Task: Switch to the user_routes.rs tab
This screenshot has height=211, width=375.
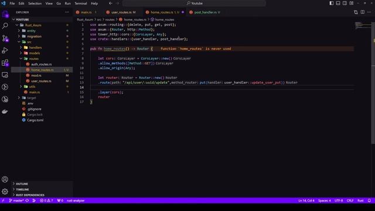Action: (121, 12)
